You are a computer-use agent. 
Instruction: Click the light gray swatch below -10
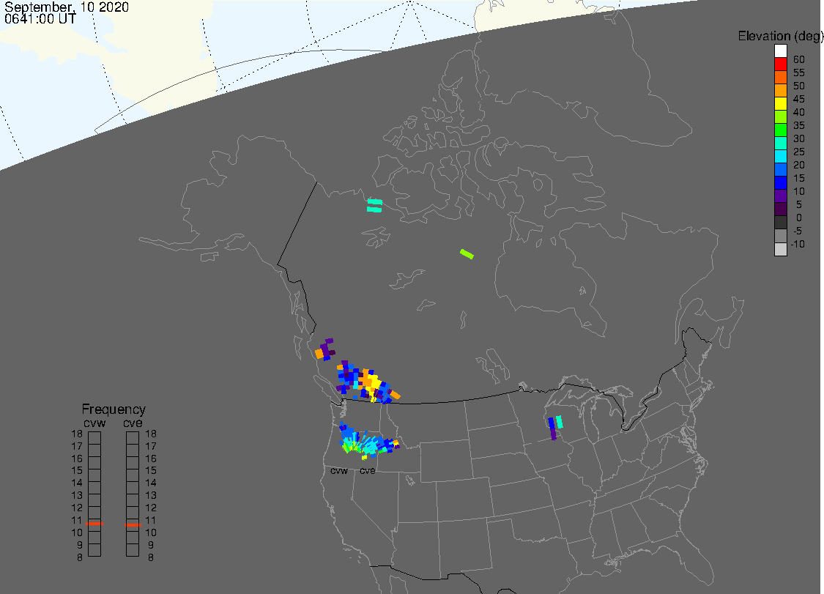[x=780, y=248]
